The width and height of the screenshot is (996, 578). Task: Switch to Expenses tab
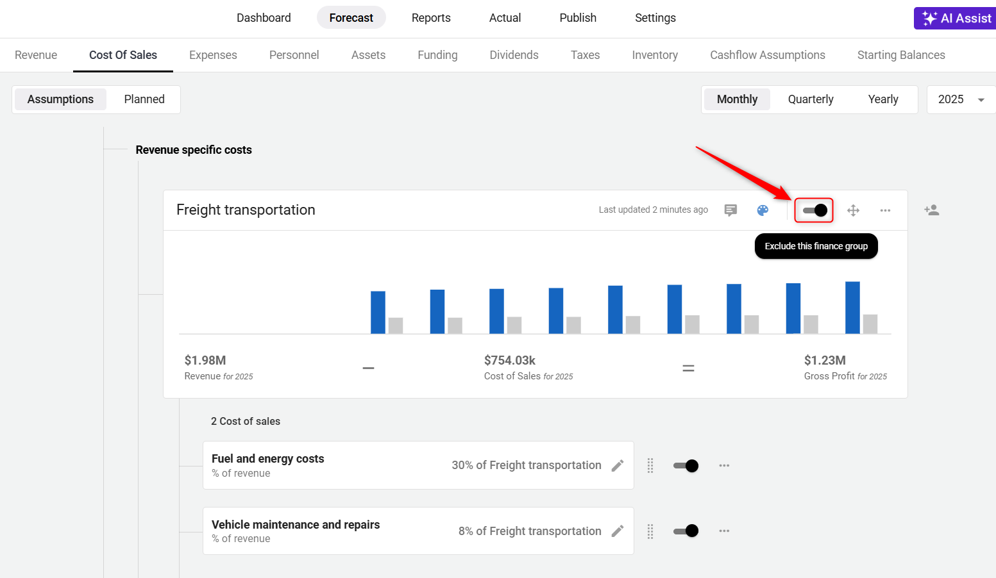[213, 55]
